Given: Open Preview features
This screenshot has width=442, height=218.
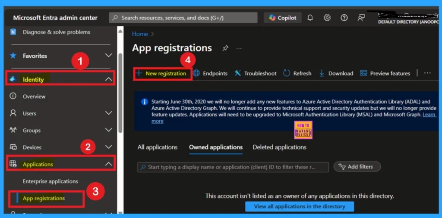Looking at the screenshot, I should [x=385, y=73].
